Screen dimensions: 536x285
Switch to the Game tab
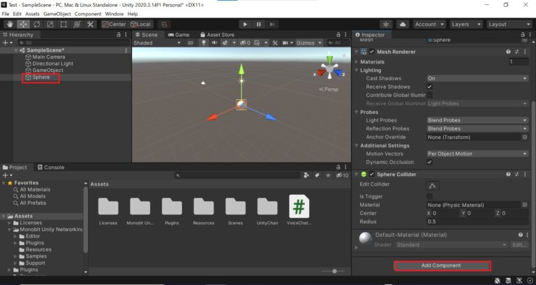click(179, 34)
